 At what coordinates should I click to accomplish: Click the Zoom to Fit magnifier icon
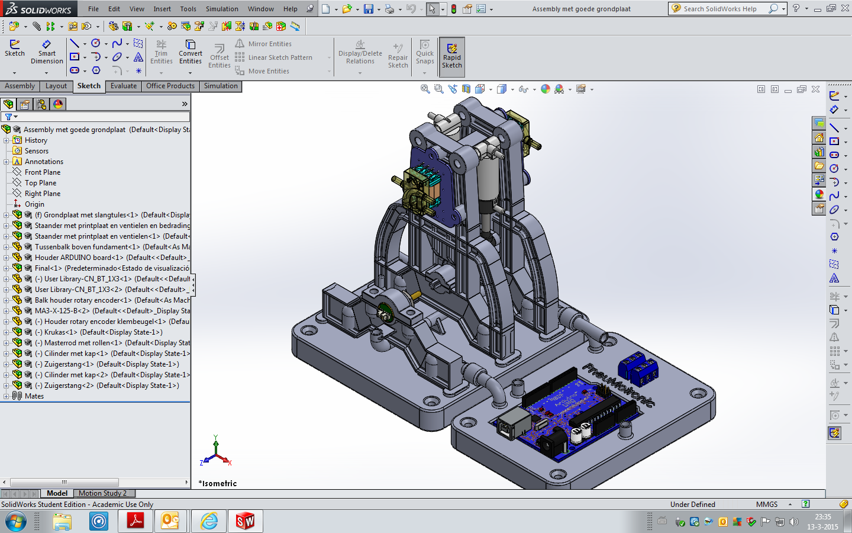[425, 89]
